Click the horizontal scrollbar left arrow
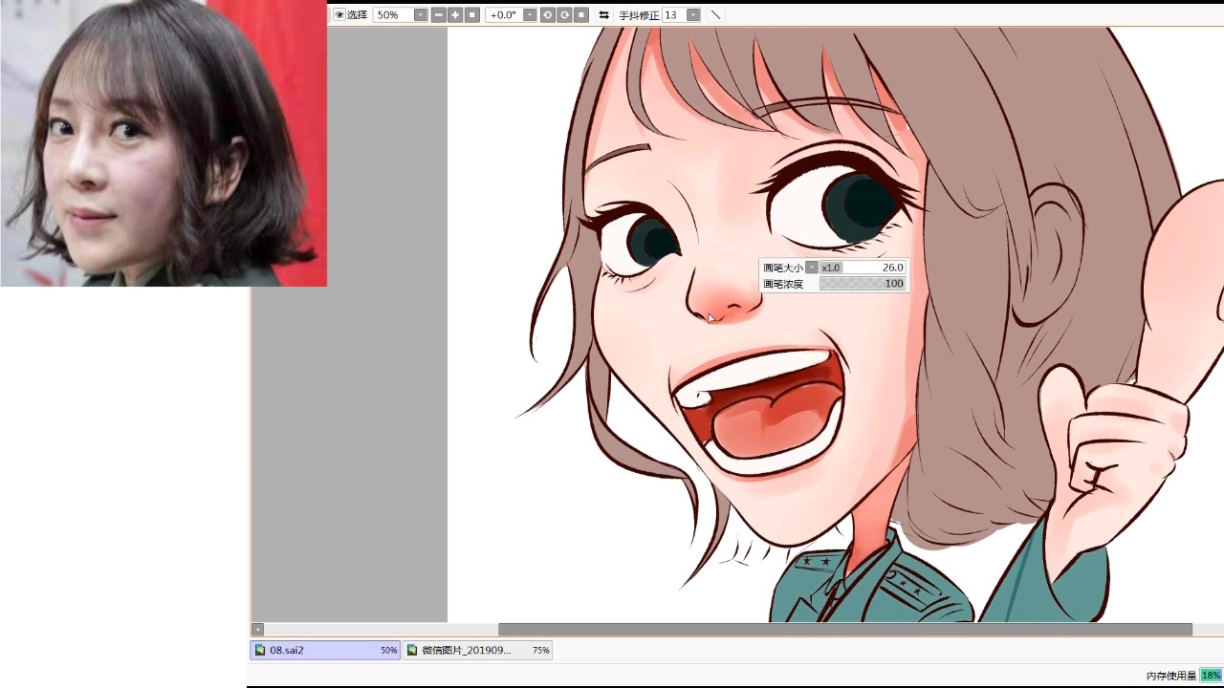Viewport: 1224px width, 688px height. click(x=257, y=629)
